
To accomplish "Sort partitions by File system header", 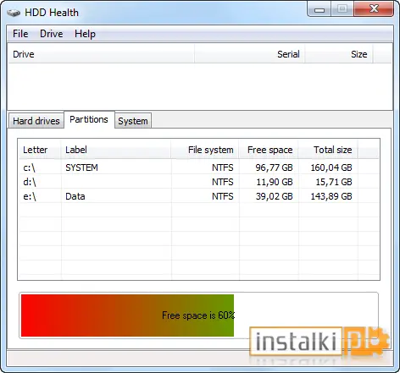I will [x=205, y=150].
